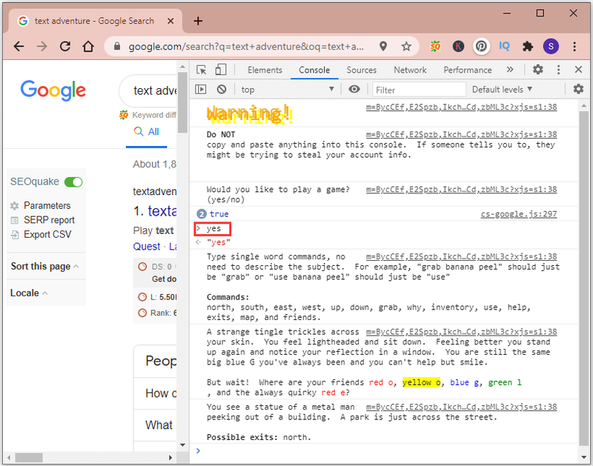The width and height of the screenshot is (593, 466).
Task: Expand more DevTools tabs chevron
Action: click(510, 70)
